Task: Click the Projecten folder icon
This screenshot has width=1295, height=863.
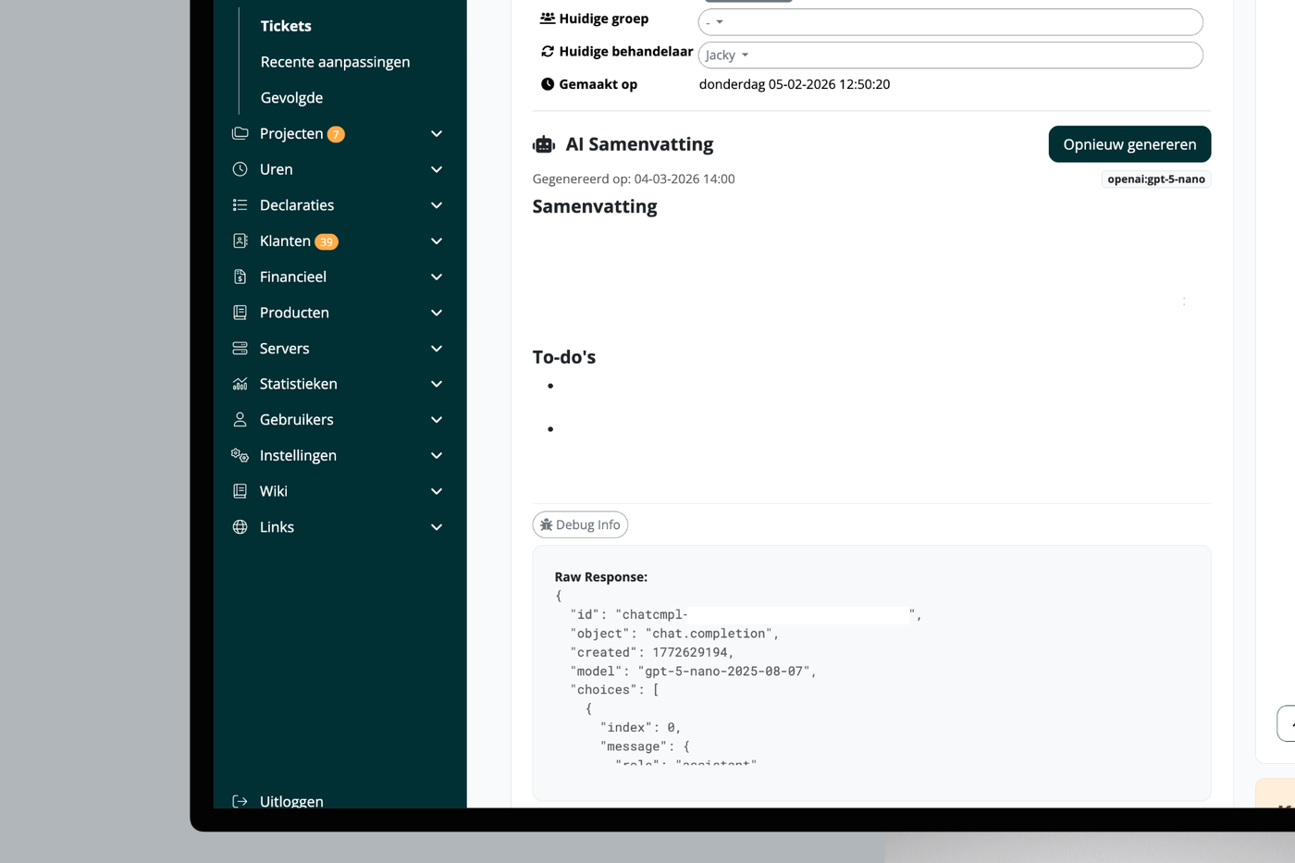Action: tap(240, 133)
